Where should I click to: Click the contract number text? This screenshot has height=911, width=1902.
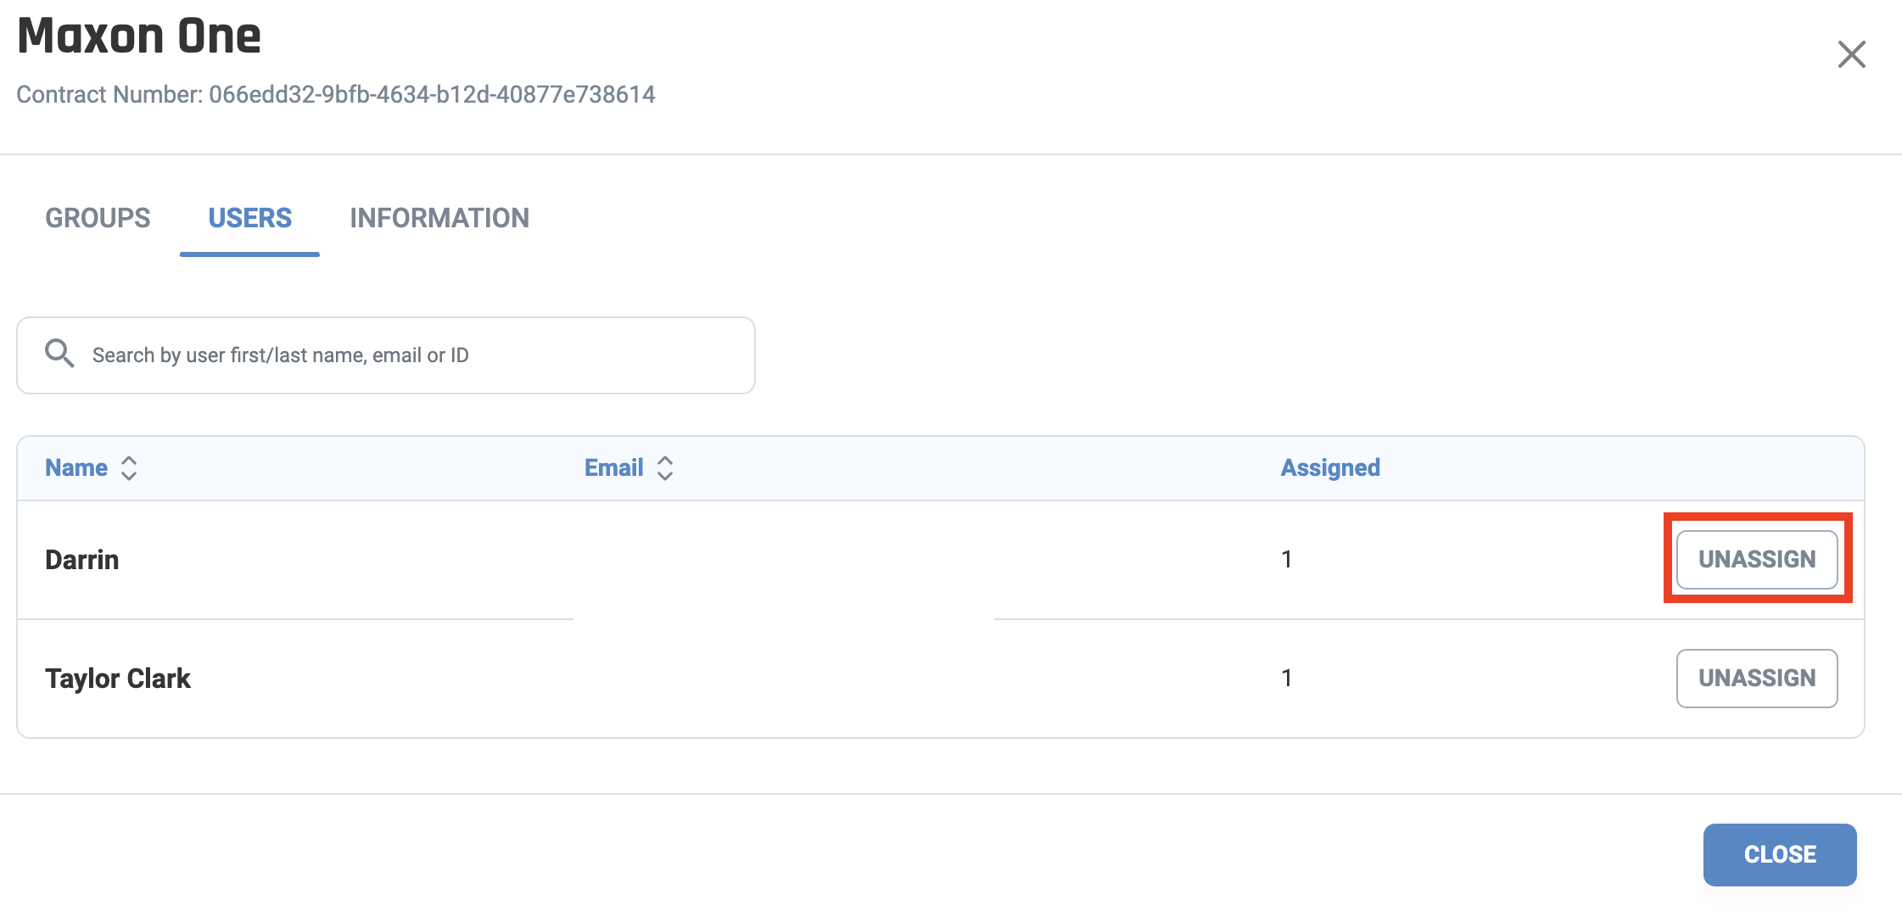[x=336, y=94]
